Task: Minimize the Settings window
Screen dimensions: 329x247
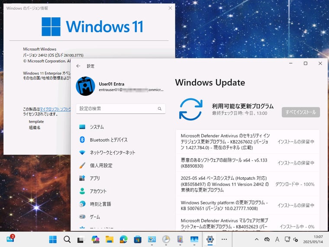Action: tap(291, 63)
